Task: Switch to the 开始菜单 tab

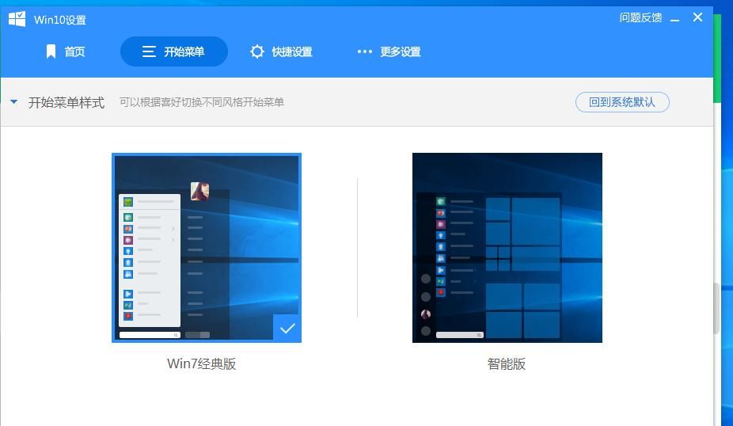Action: [174, 51]
